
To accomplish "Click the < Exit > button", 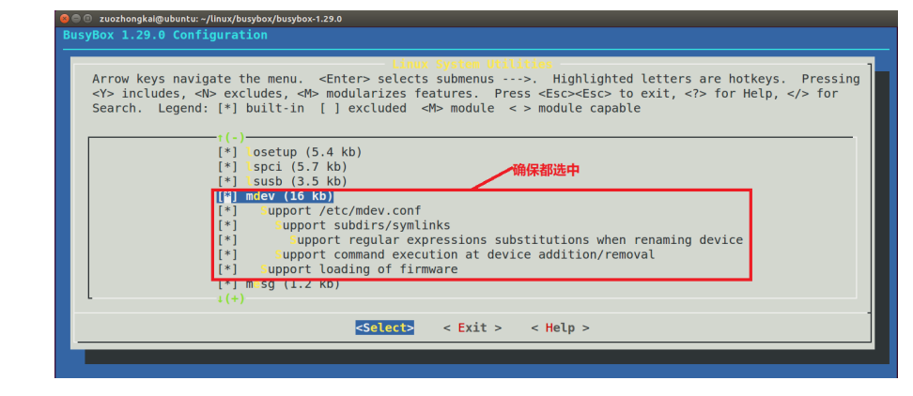I will pos(472,327).
